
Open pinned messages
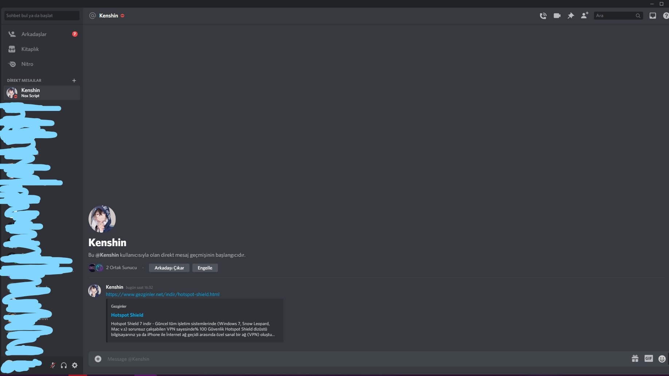pos(571,16)
